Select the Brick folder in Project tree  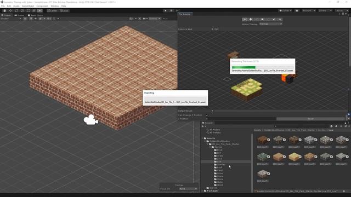[x=218, y=150]
